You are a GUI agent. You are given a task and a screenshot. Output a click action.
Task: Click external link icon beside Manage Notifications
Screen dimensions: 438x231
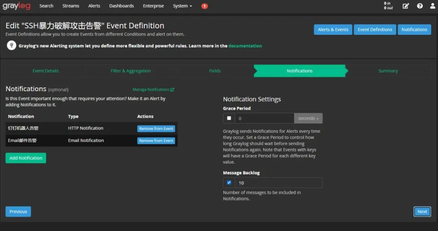coord(172,89)
